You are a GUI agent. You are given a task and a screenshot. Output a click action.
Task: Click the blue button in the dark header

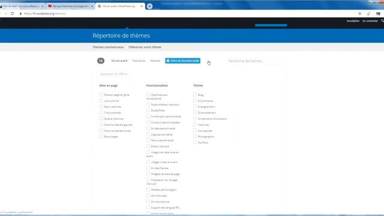(x=271, y=25)
